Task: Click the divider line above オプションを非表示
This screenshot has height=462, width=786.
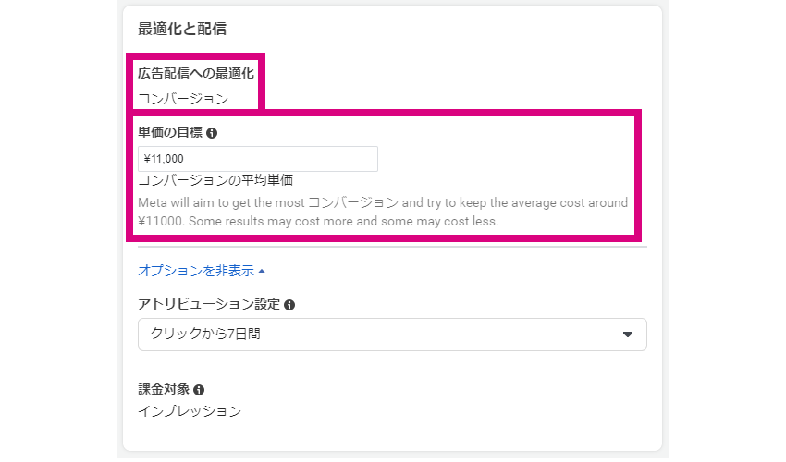Action: [x=392, y=247]
